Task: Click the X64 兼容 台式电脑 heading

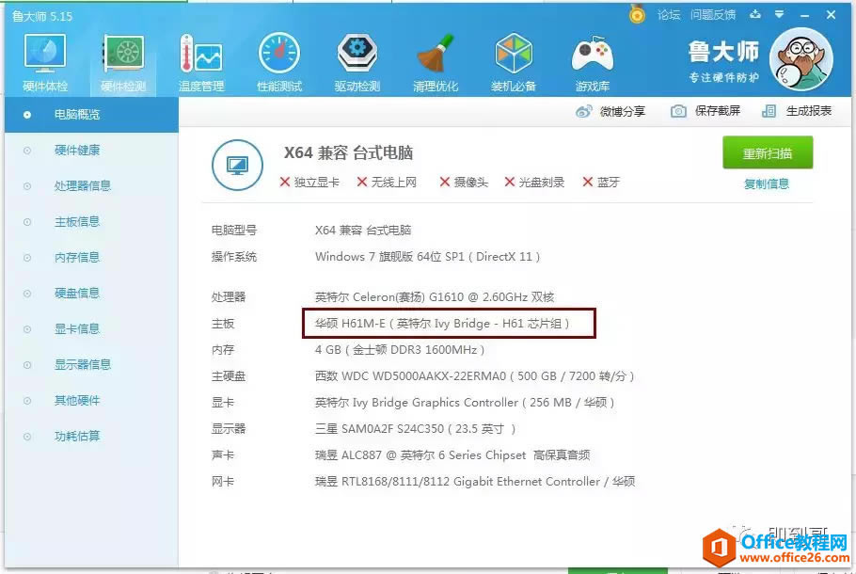Action: point(348,152)
